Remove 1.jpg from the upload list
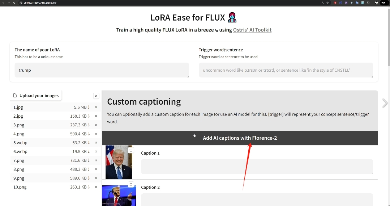Screen dimensions: 390x206 coord(96,108)
